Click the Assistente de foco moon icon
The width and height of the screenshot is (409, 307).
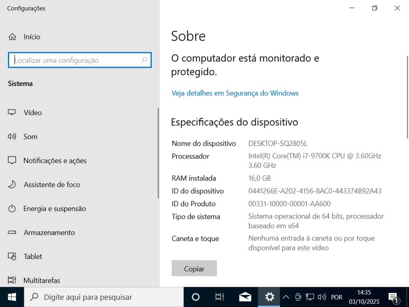12,185
